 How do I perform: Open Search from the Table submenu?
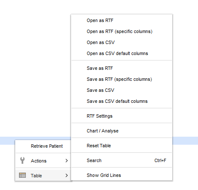[x=121, y=160]
